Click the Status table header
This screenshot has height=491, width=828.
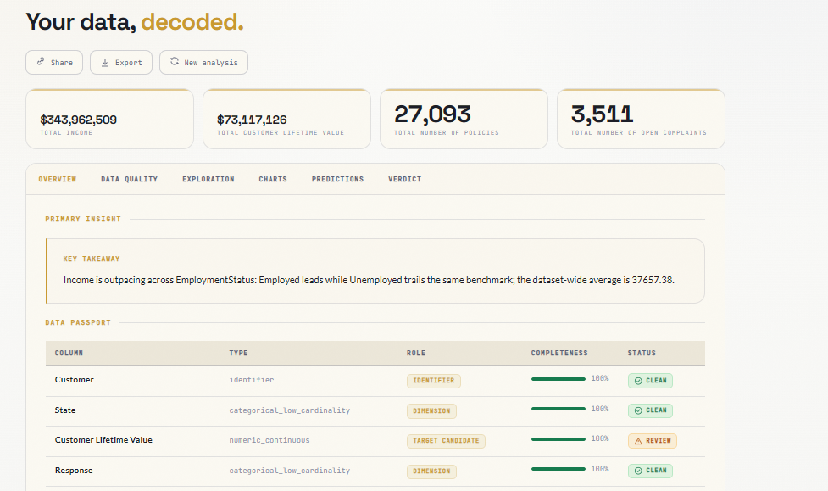pos(642,353)
